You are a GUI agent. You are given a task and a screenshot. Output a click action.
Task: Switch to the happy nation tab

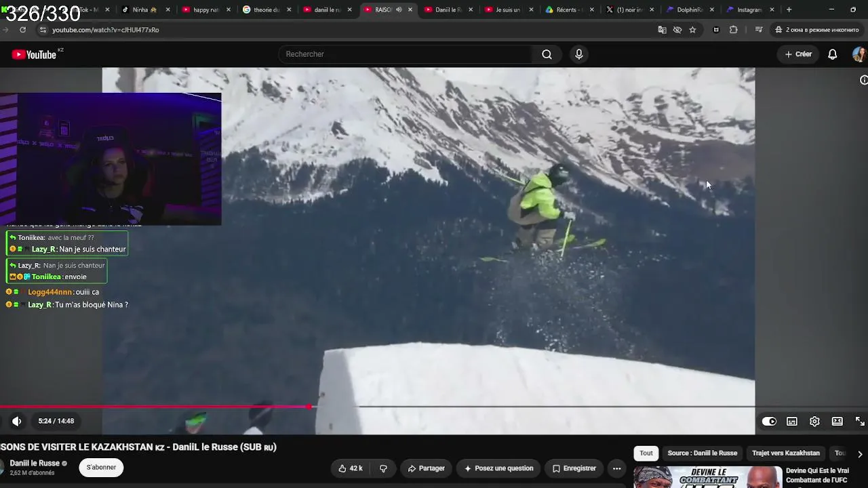[205, 10]
